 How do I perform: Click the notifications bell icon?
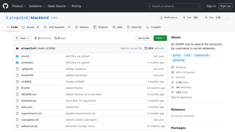(161, 18)
